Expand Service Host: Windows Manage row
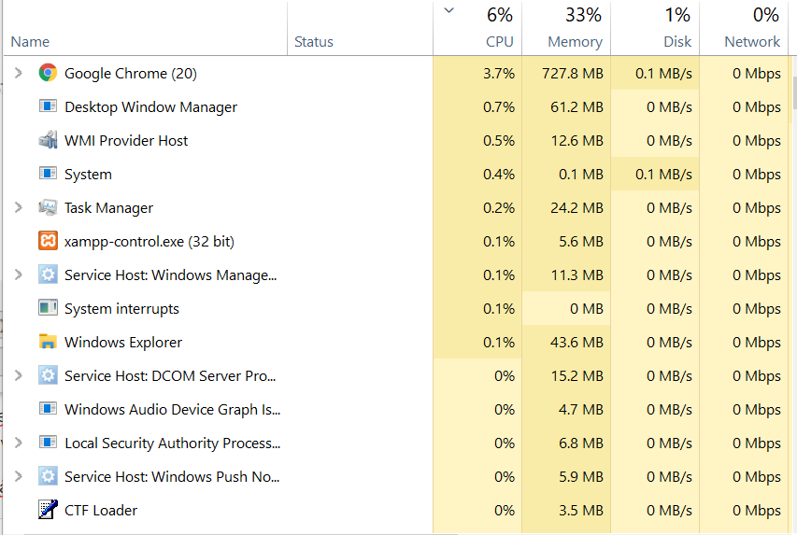Viewport: 797px width, 535px height. click(x=19, y=275)
